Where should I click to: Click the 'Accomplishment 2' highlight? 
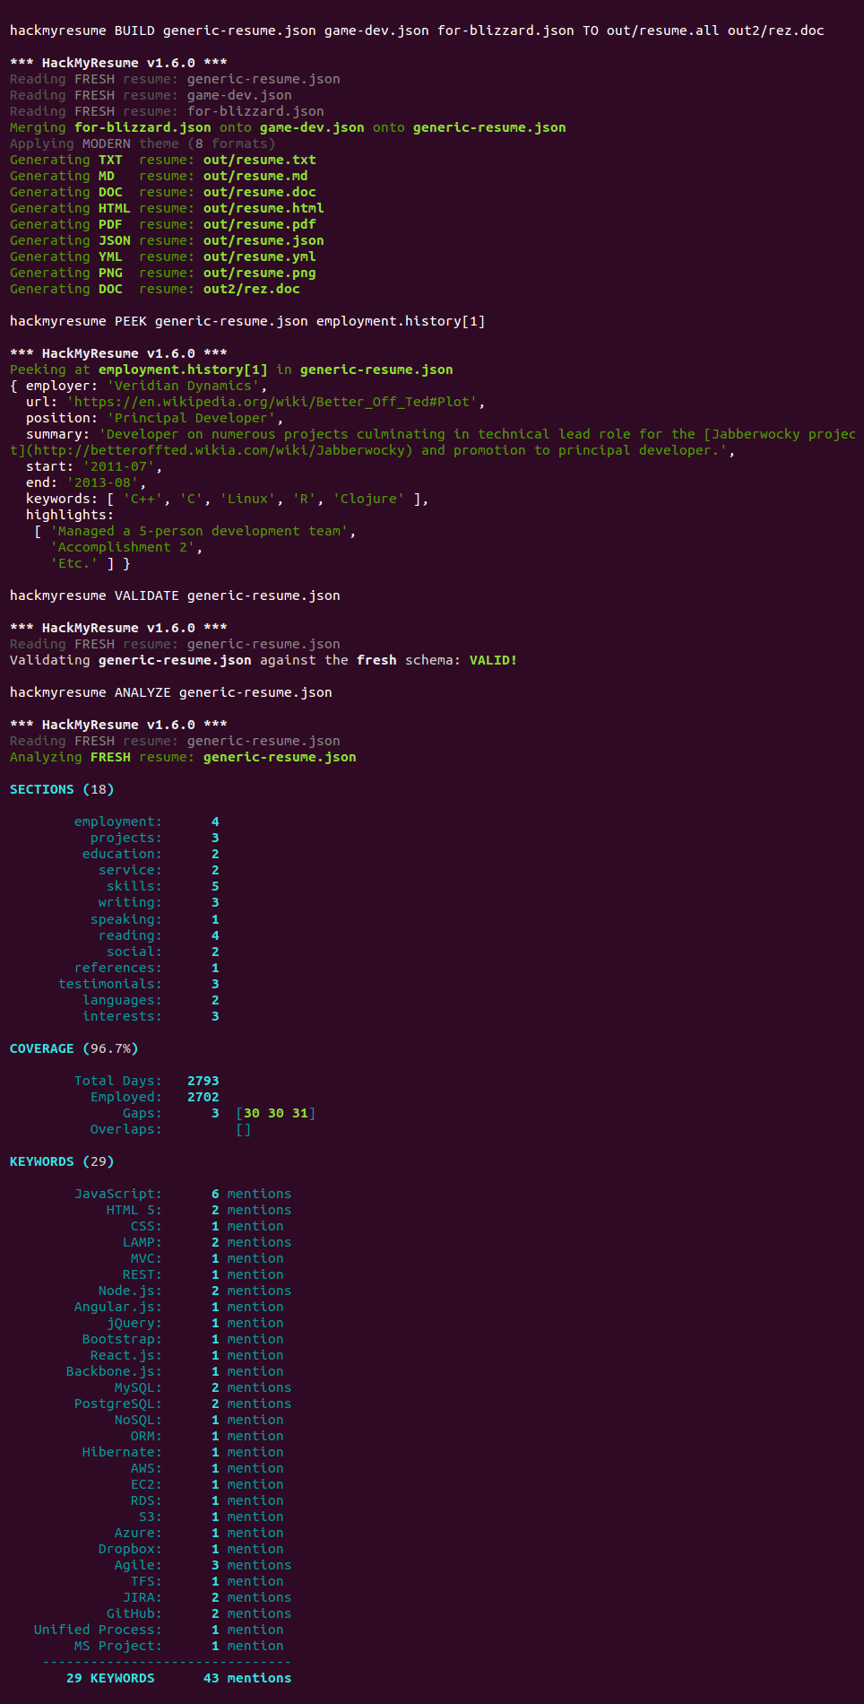(x=123, y=547)
